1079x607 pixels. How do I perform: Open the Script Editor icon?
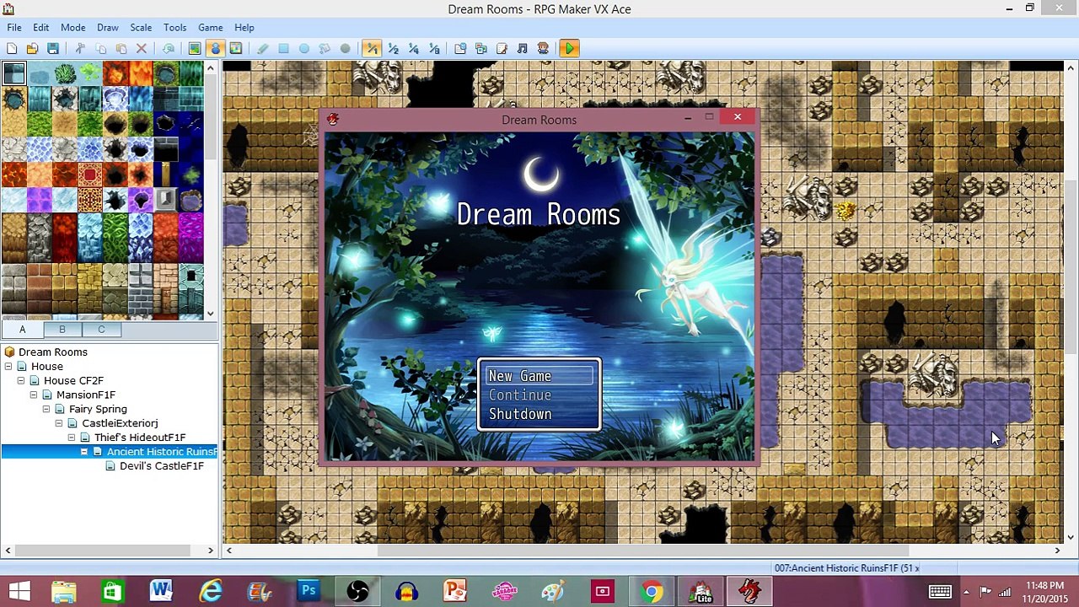click(x=502, y=49)
